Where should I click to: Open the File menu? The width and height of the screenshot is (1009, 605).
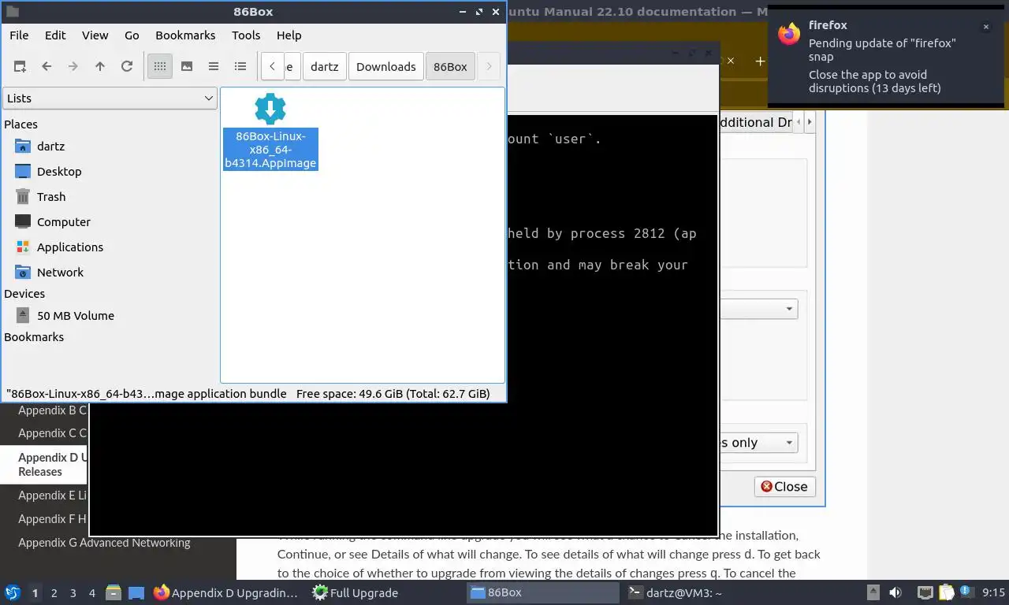pyautogui.click(x=19, y=35)
